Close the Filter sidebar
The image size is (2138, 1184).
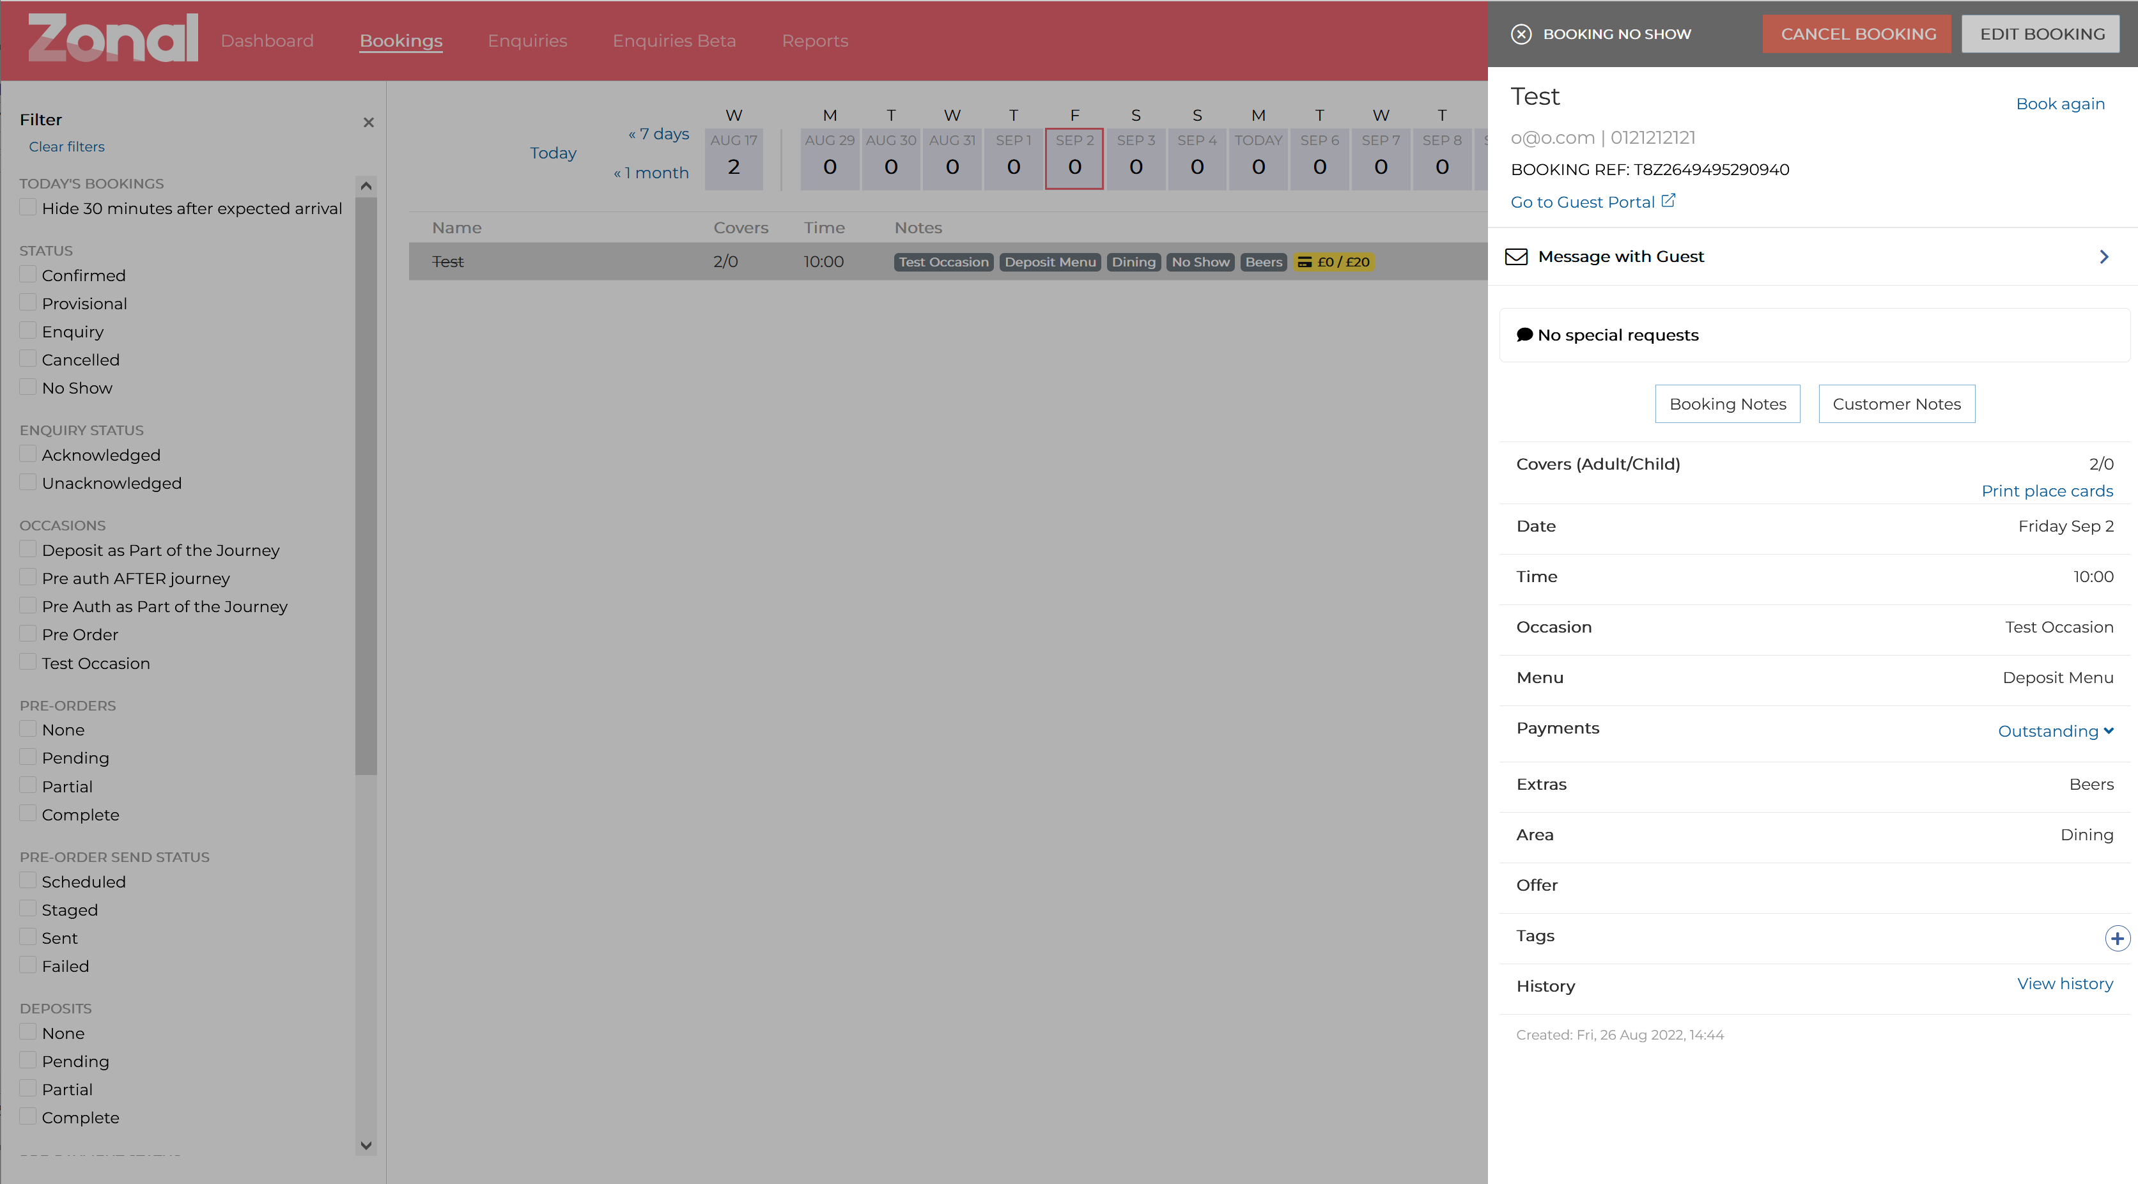click(369, 122)
